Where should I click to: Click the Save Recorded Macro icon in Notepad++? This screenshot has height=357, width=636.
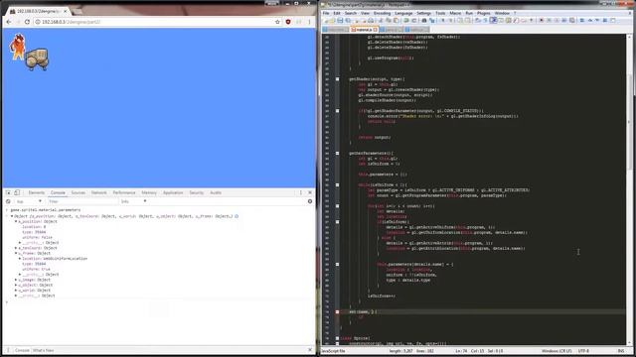(572, 20)
